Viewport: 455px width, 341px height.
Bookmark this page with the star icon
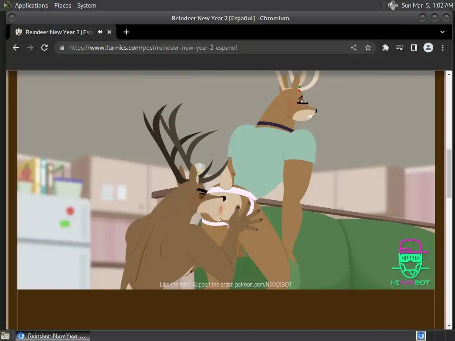tap(368, 48)
